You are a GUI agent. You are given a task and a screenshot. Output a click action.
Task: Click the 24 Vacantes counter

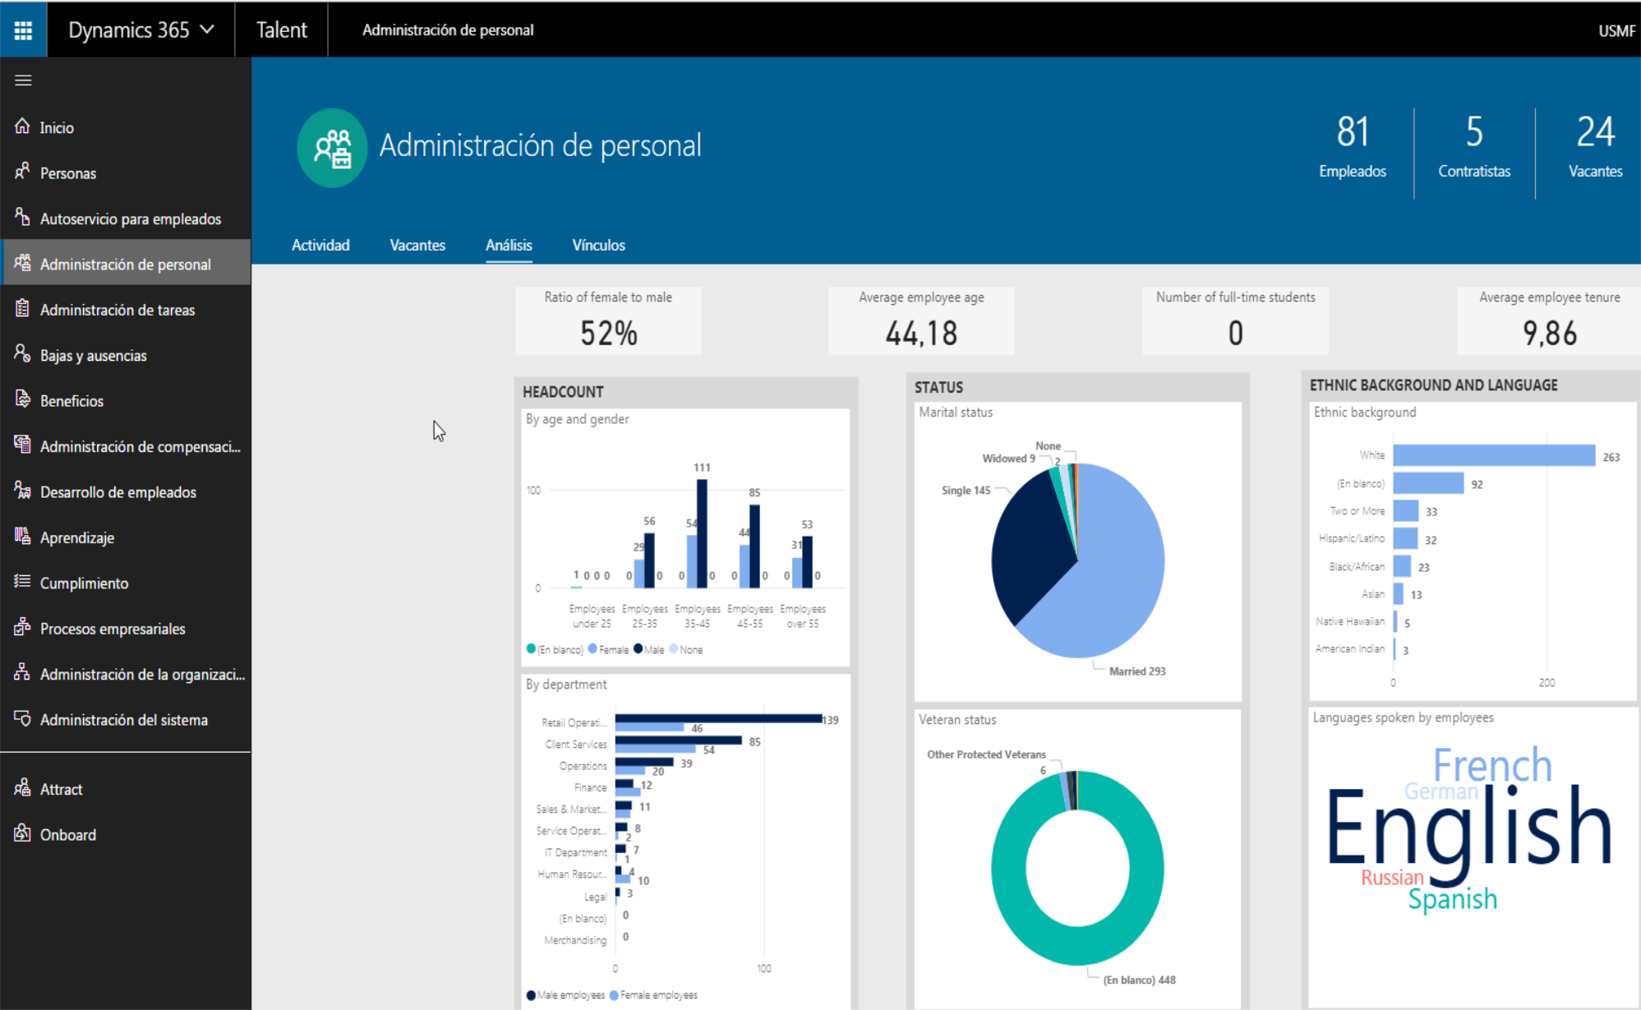point(1596,146)
